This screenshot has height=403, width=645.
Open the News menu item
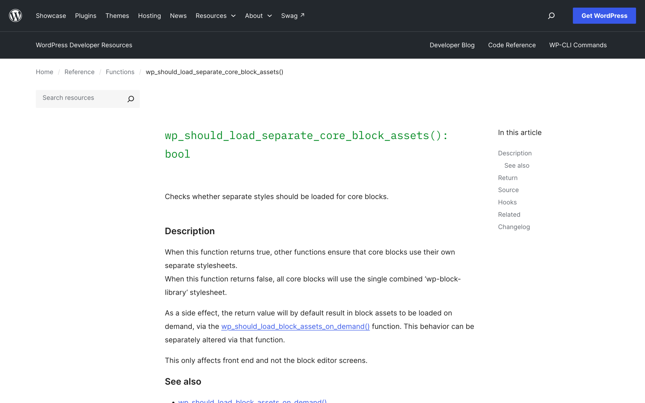tap(178, 16)
